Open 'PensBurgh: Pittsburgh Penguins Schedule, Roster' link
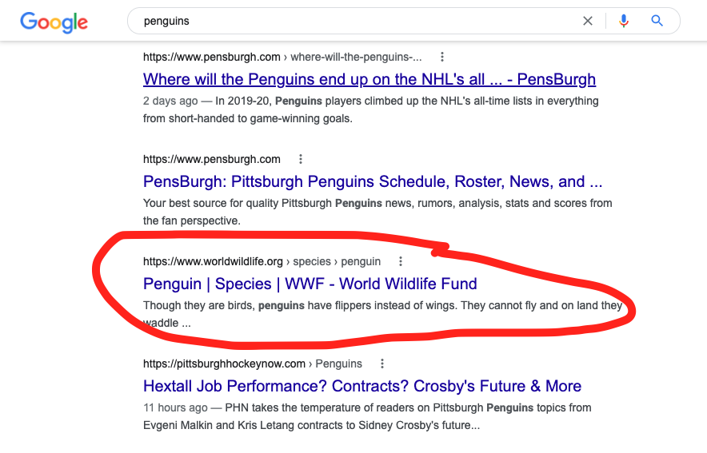 [x=372, y=181]
